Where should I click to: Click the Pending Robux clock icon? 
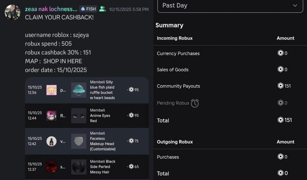[195, 103]
